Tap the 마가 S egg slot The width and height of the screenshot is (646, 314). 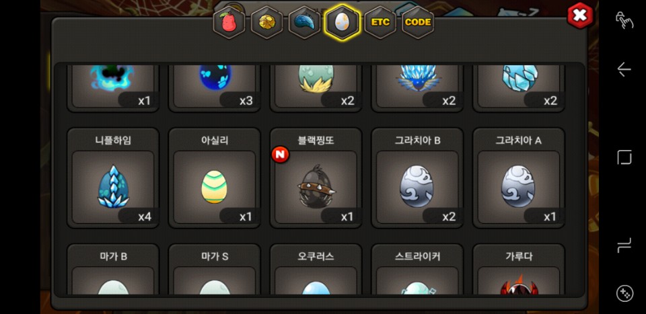214,270
